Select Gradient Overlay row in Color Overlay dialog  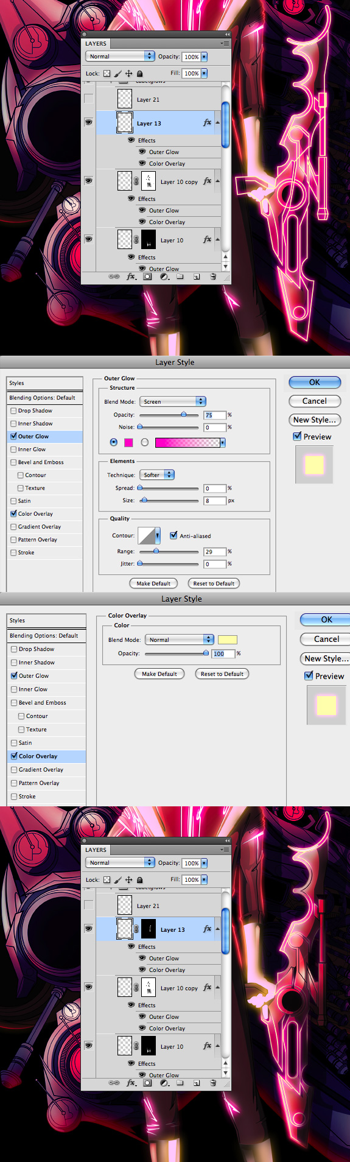[x=46, y=769]
